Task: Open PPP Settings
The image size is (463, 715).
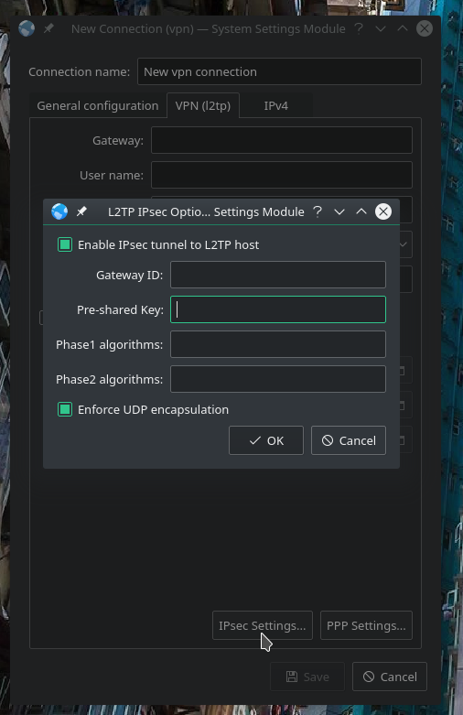Action: click(366, 625)
